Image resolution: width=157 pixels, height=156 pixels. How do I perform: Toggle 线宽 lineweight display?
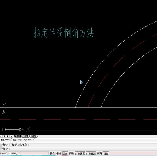pyautogui.click(x=99, y=153)
